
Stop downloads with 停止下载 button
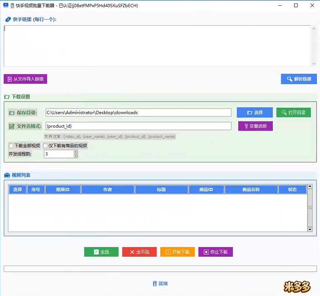tap(215, 252)
